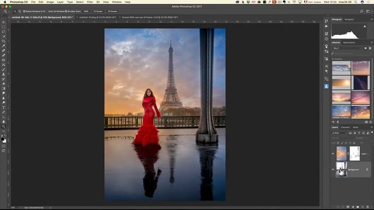Toggle filter for pixel layers
The width and height of the screenshot is (374, 210).
click(350, 133)
